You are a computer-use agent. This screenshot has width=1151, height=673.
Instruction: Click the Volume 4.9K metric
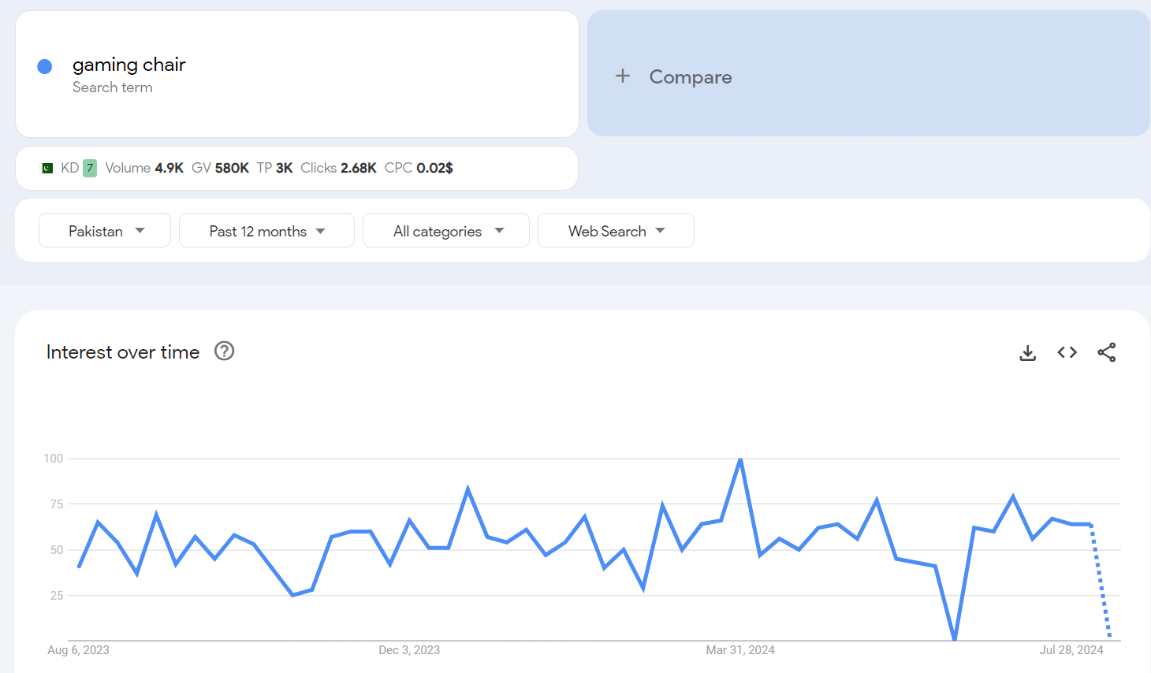pos(144,168)
